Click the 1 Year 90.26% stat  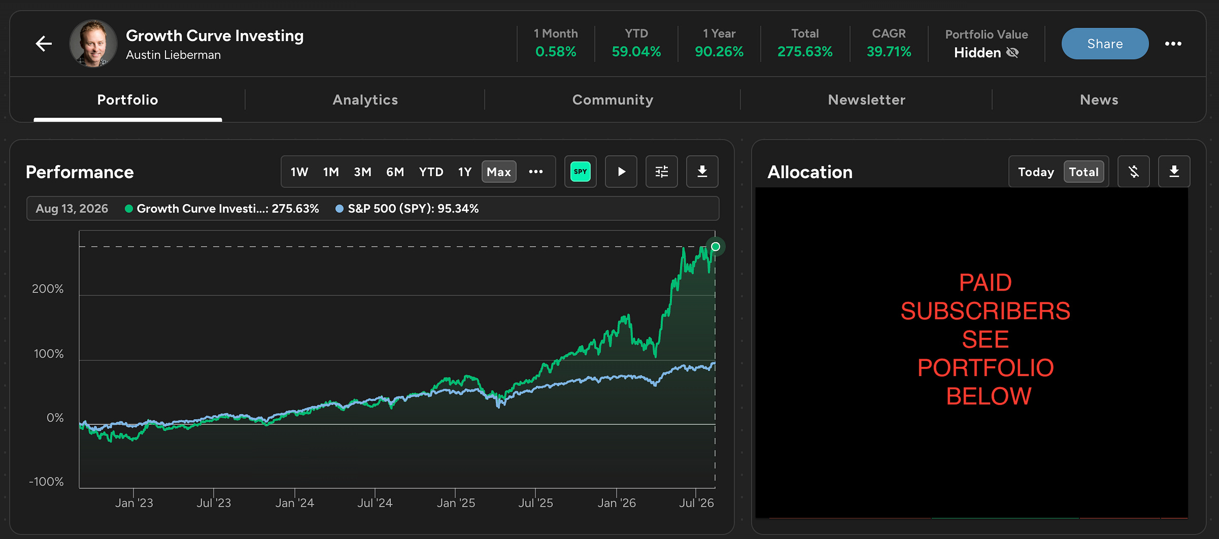click(x=719, y=43)
